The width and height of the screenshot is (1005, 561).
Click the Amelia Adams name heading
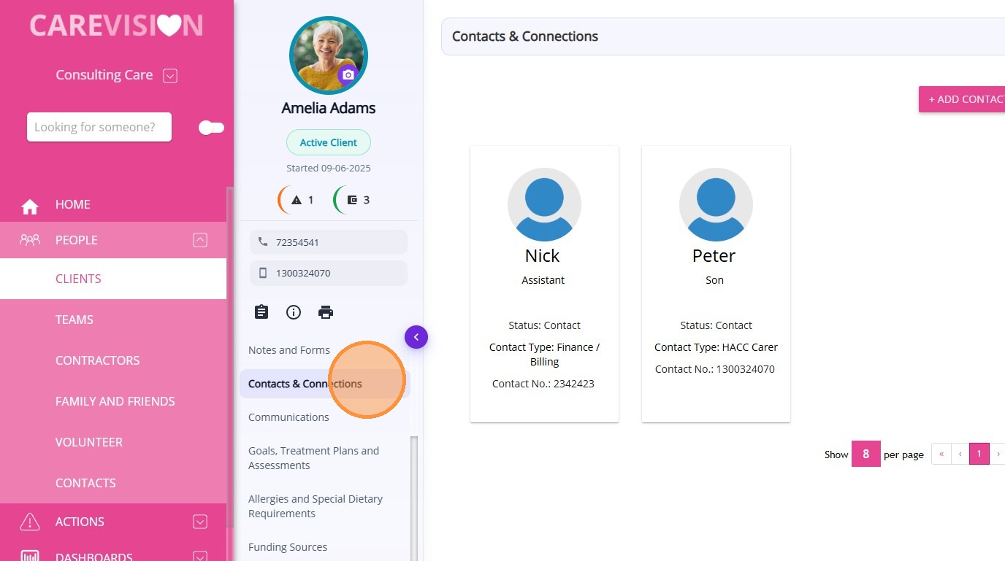pos(329,108)
